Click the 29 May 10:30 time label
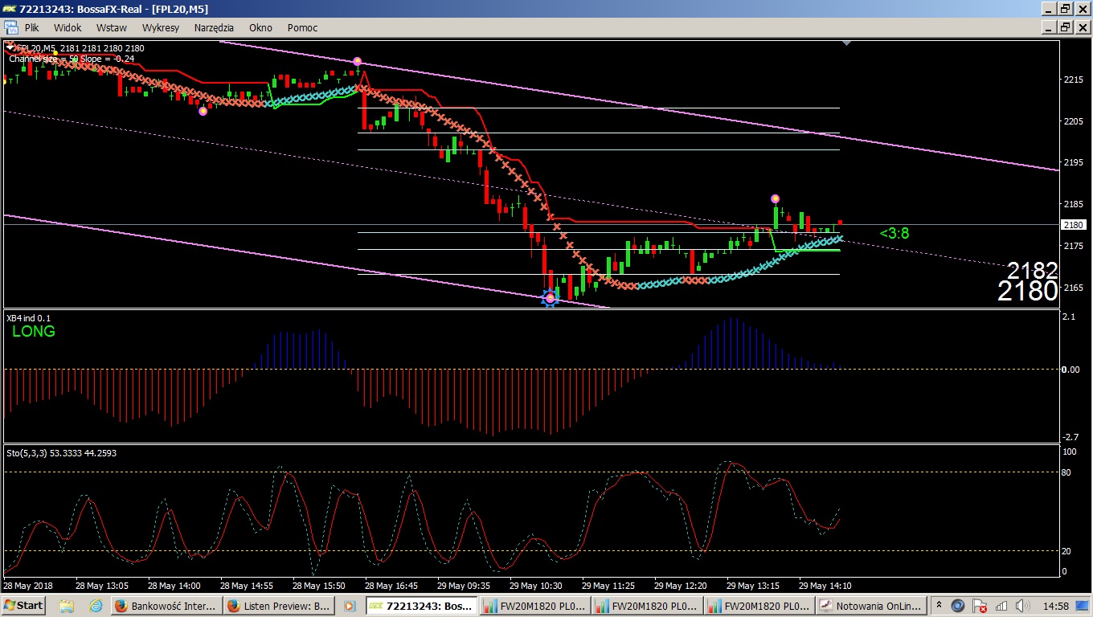The height and width of the screenshot is (617, 1093). pyautogui.click(x=536, y=586)
